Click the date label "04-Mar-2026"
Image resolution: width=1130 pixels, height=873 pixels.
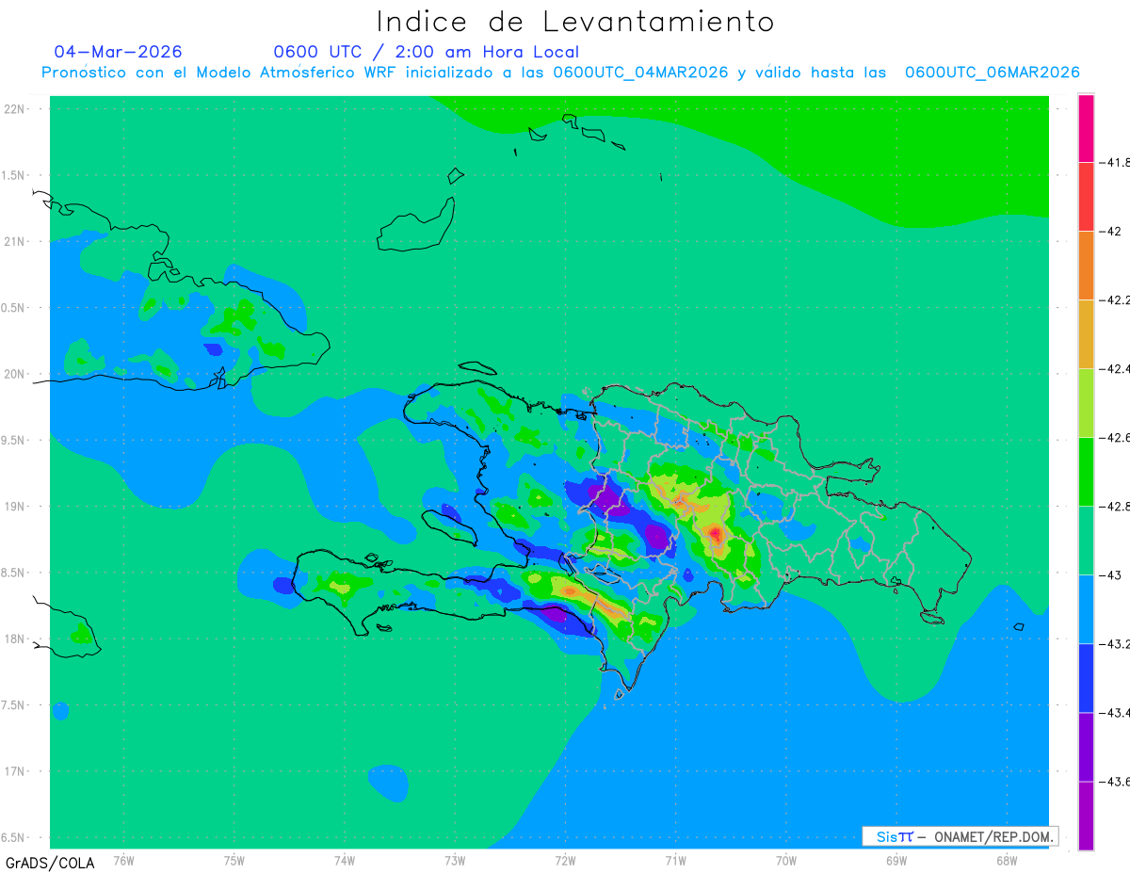pos(118,52)
